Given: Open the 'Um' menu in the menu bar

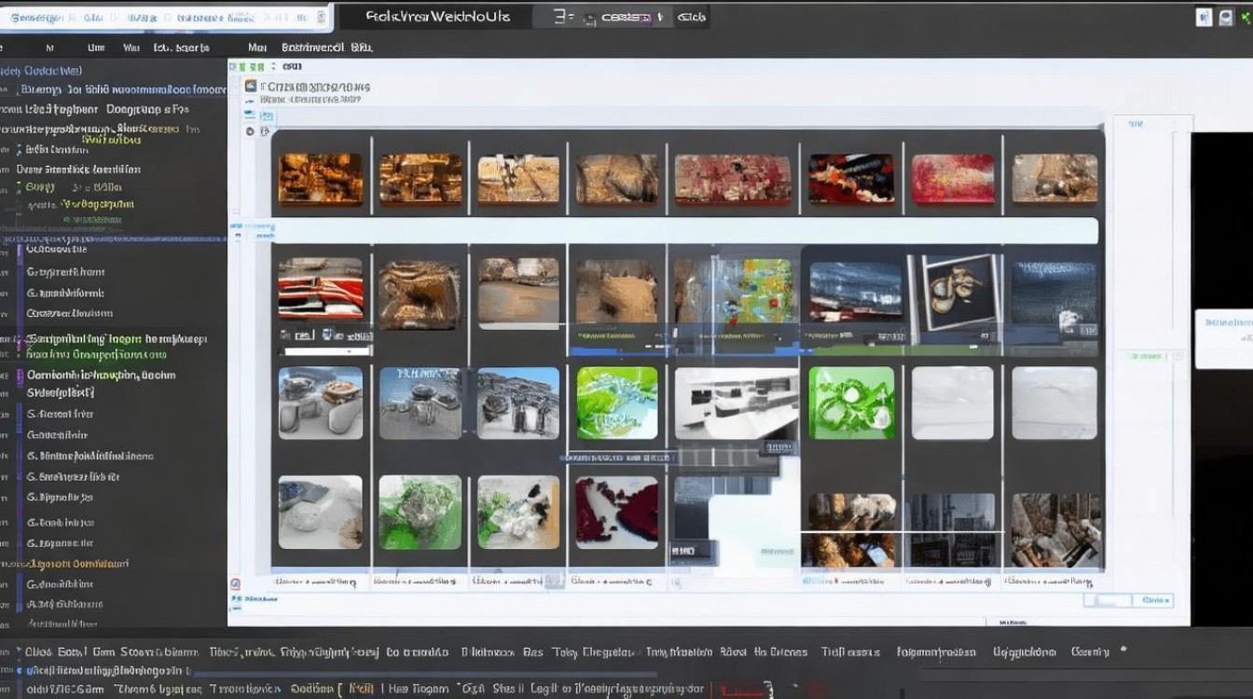Looking at the screenshot, I should pyautogui.click(x=96, y=47).
